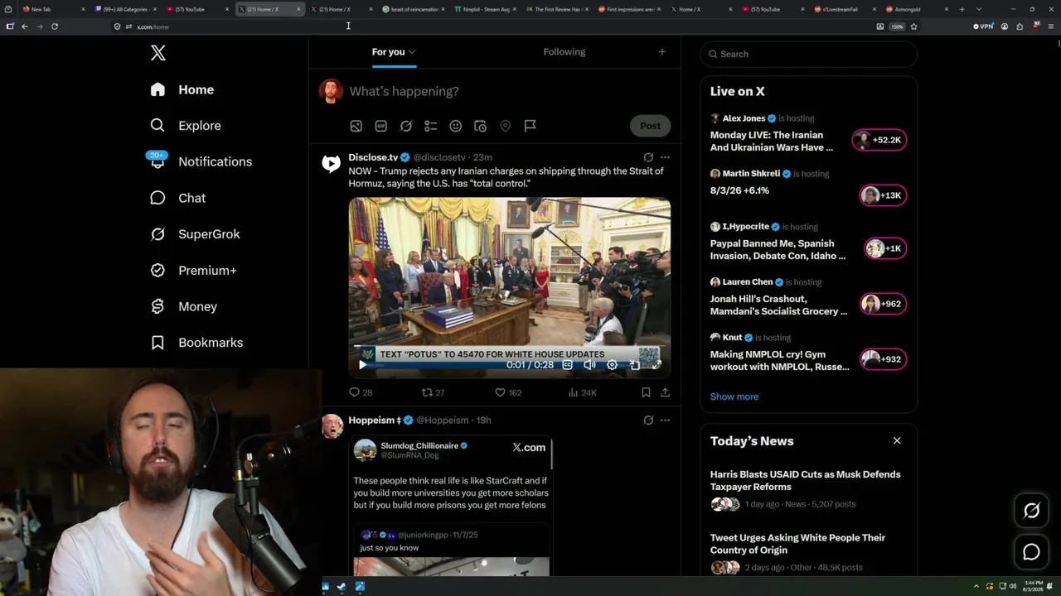Open Steam from the Windows taskbar

point(342,587)
